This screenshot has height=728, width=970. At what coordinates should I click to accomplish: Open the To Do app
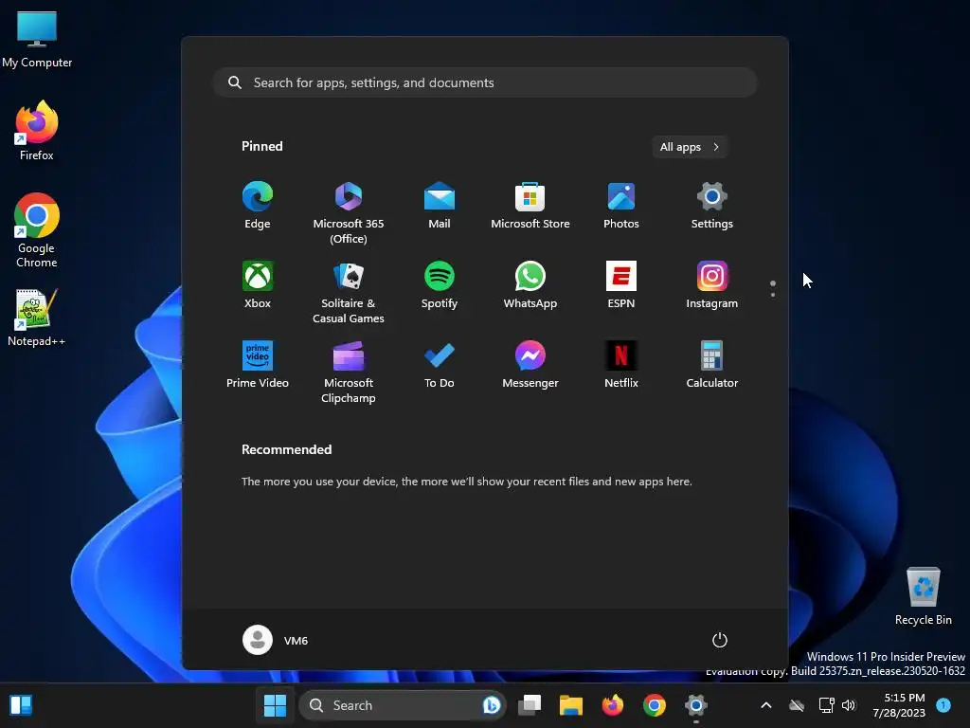(x=440, y=365)
